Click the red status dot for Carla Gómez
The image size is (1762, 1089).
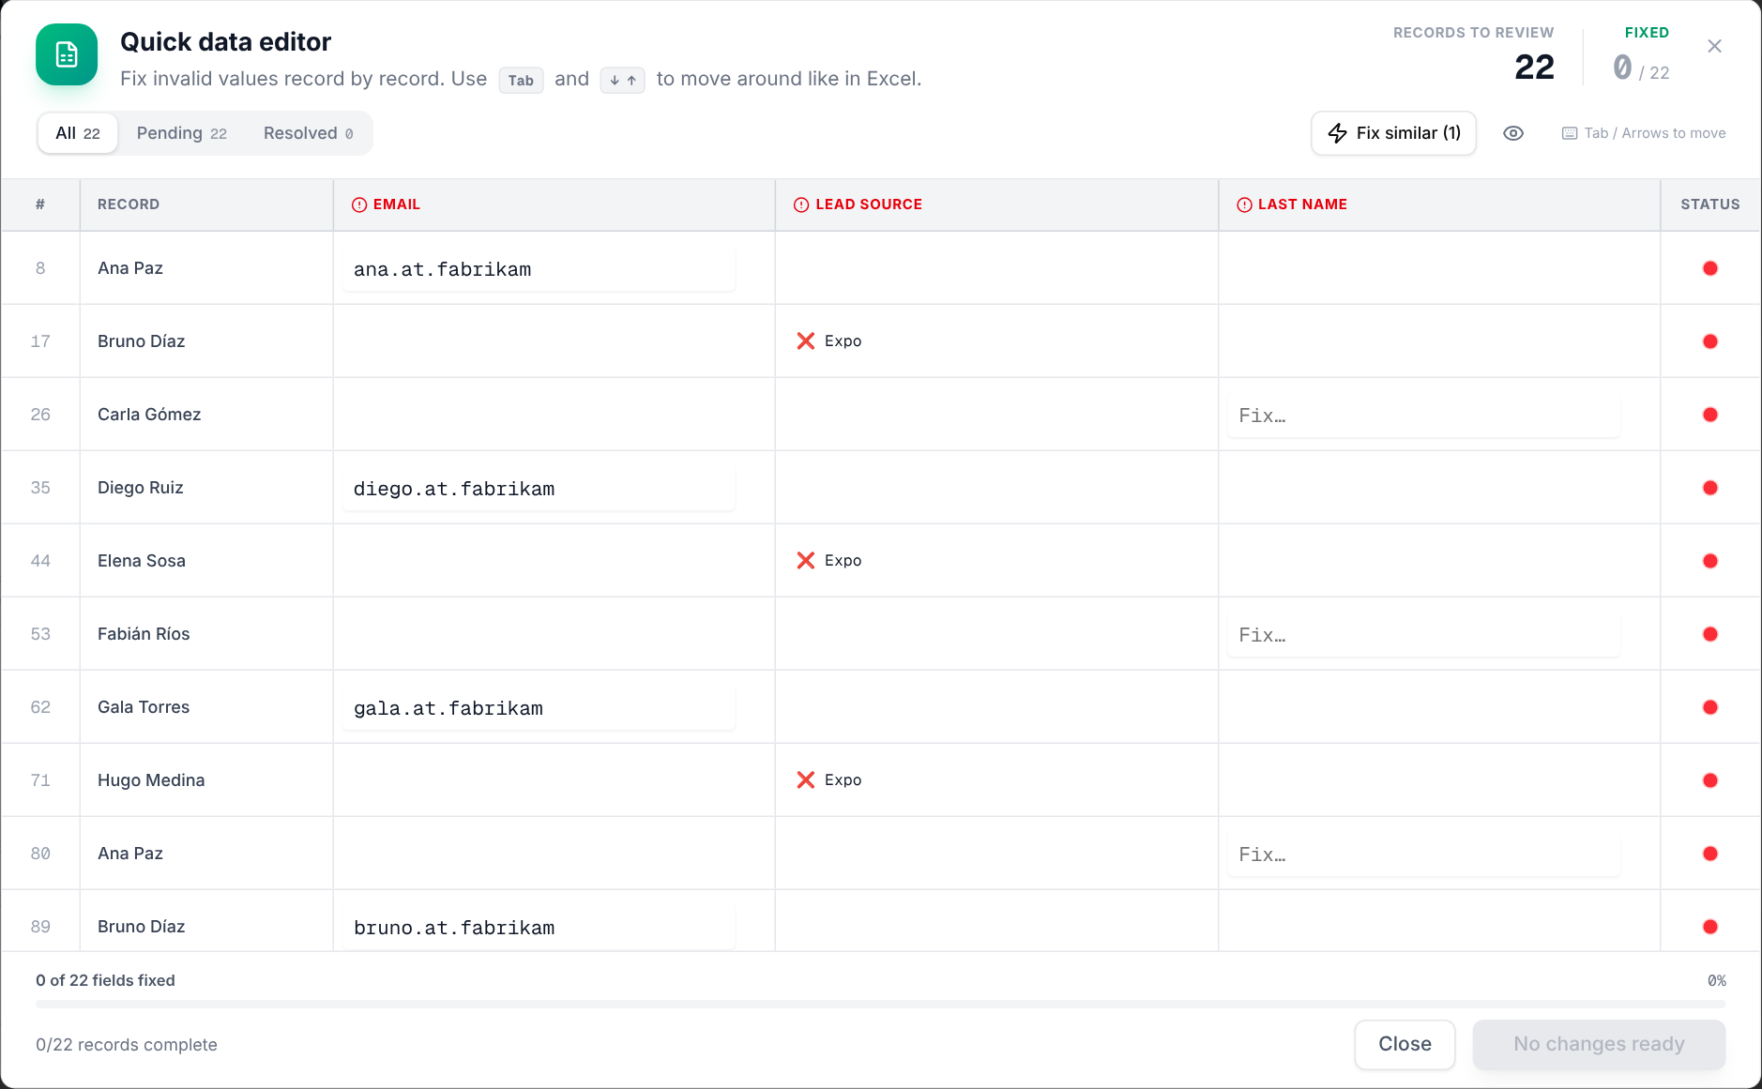1710,415
